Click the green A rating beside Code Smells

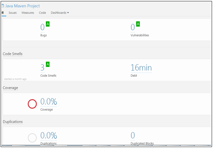[x=48, y=64]
